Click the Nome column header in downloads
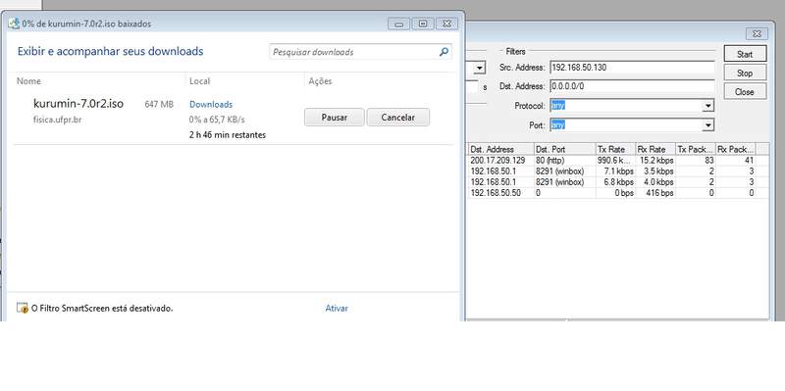This screenshot has height=391, width=785. [x=29, y=81]
